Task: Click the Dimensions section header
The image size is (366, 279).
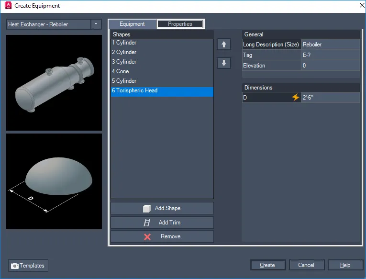Action: 301,88
